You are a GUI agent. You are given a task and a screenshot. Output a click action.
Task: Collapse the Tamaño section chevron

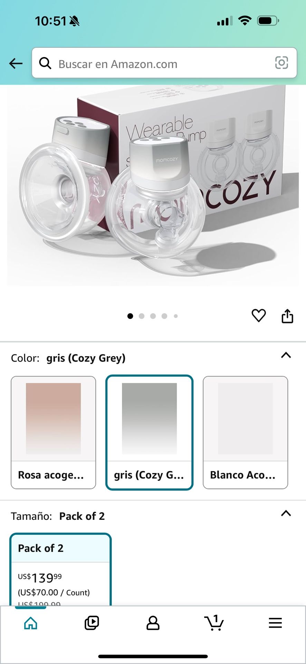(286, 514)
